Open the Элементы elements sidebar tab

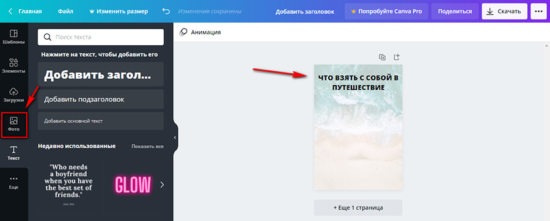(13, 66)
